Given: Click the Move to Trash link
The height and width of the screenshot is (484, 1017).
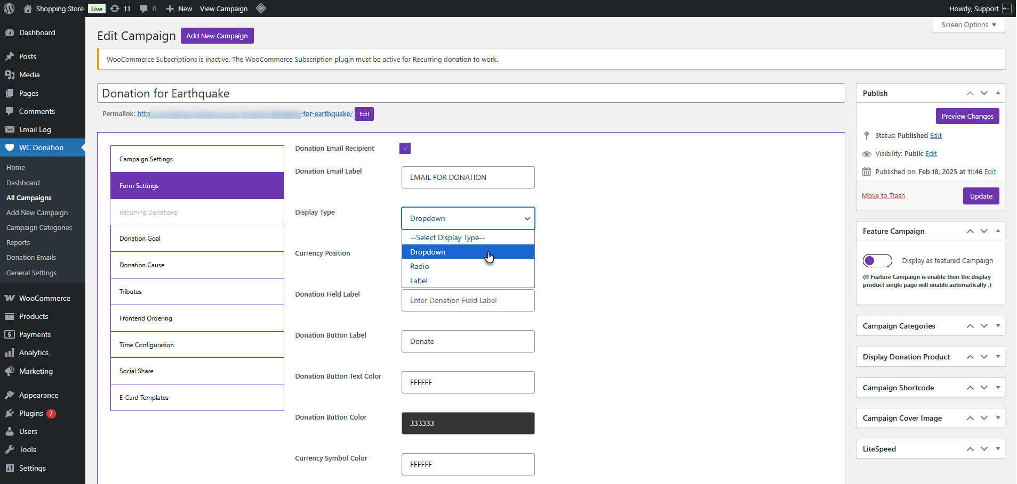Looking at the screenshot, I should tap(883, 196).
